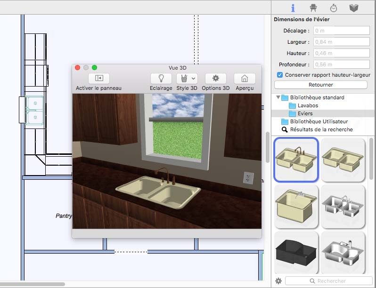Click the Largeur input field
The height and width of the screenshot is (288, 376).
pyautogui.click(x=341, y=42)
